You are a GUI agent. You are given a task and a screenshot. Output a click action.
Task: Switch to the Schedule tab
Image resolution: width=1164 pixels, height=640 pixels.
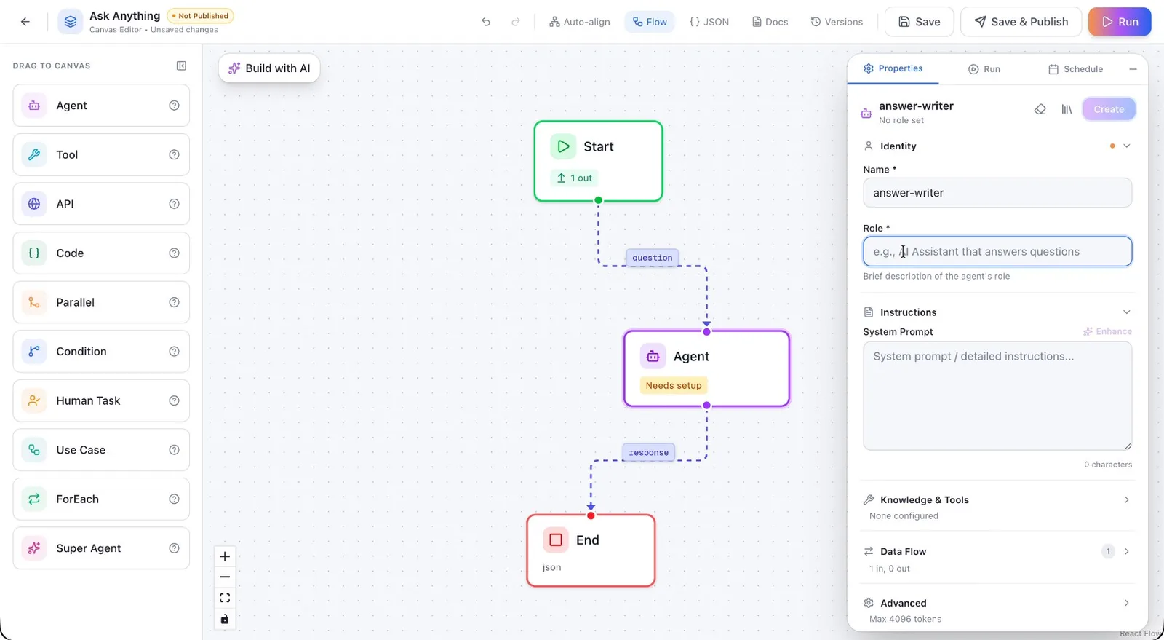point(1075,69)
